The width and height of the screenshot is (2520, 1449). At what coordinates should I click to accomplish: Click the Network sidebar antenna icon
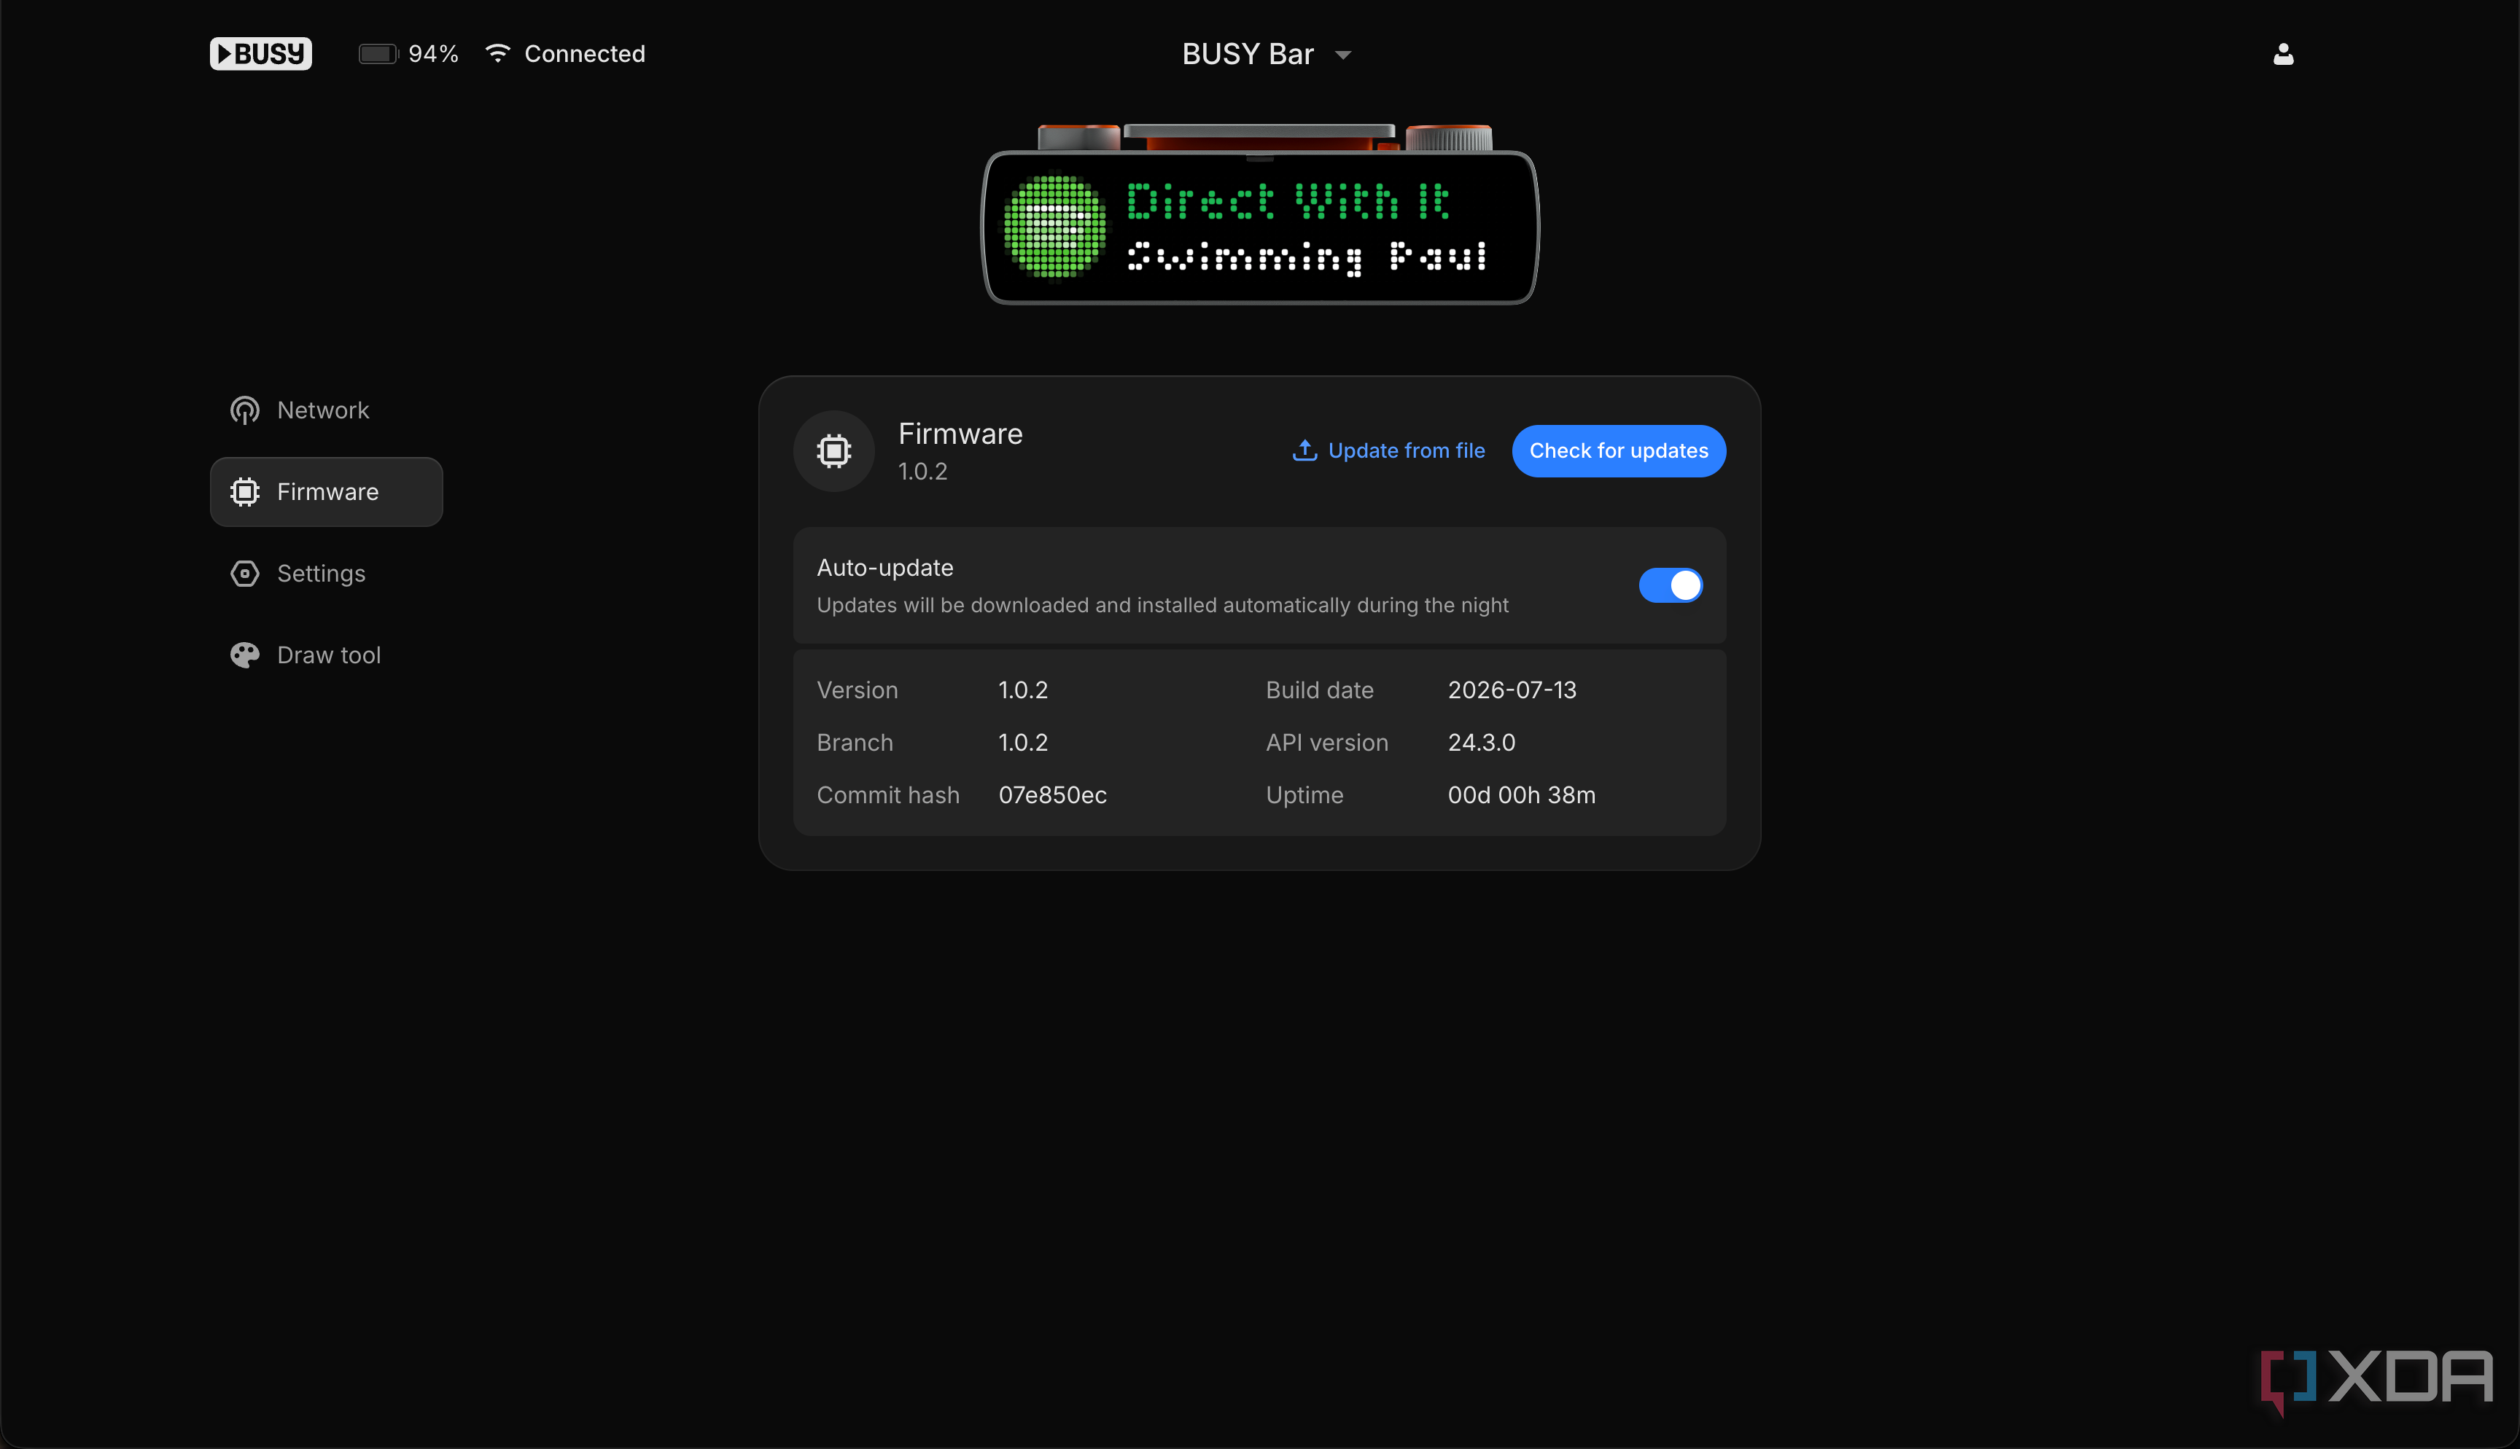(245, 410)
